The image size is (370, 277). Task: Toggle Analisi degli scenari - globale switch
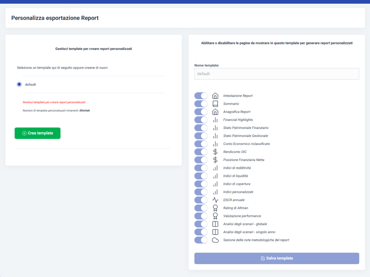click(x=201, y=224)
